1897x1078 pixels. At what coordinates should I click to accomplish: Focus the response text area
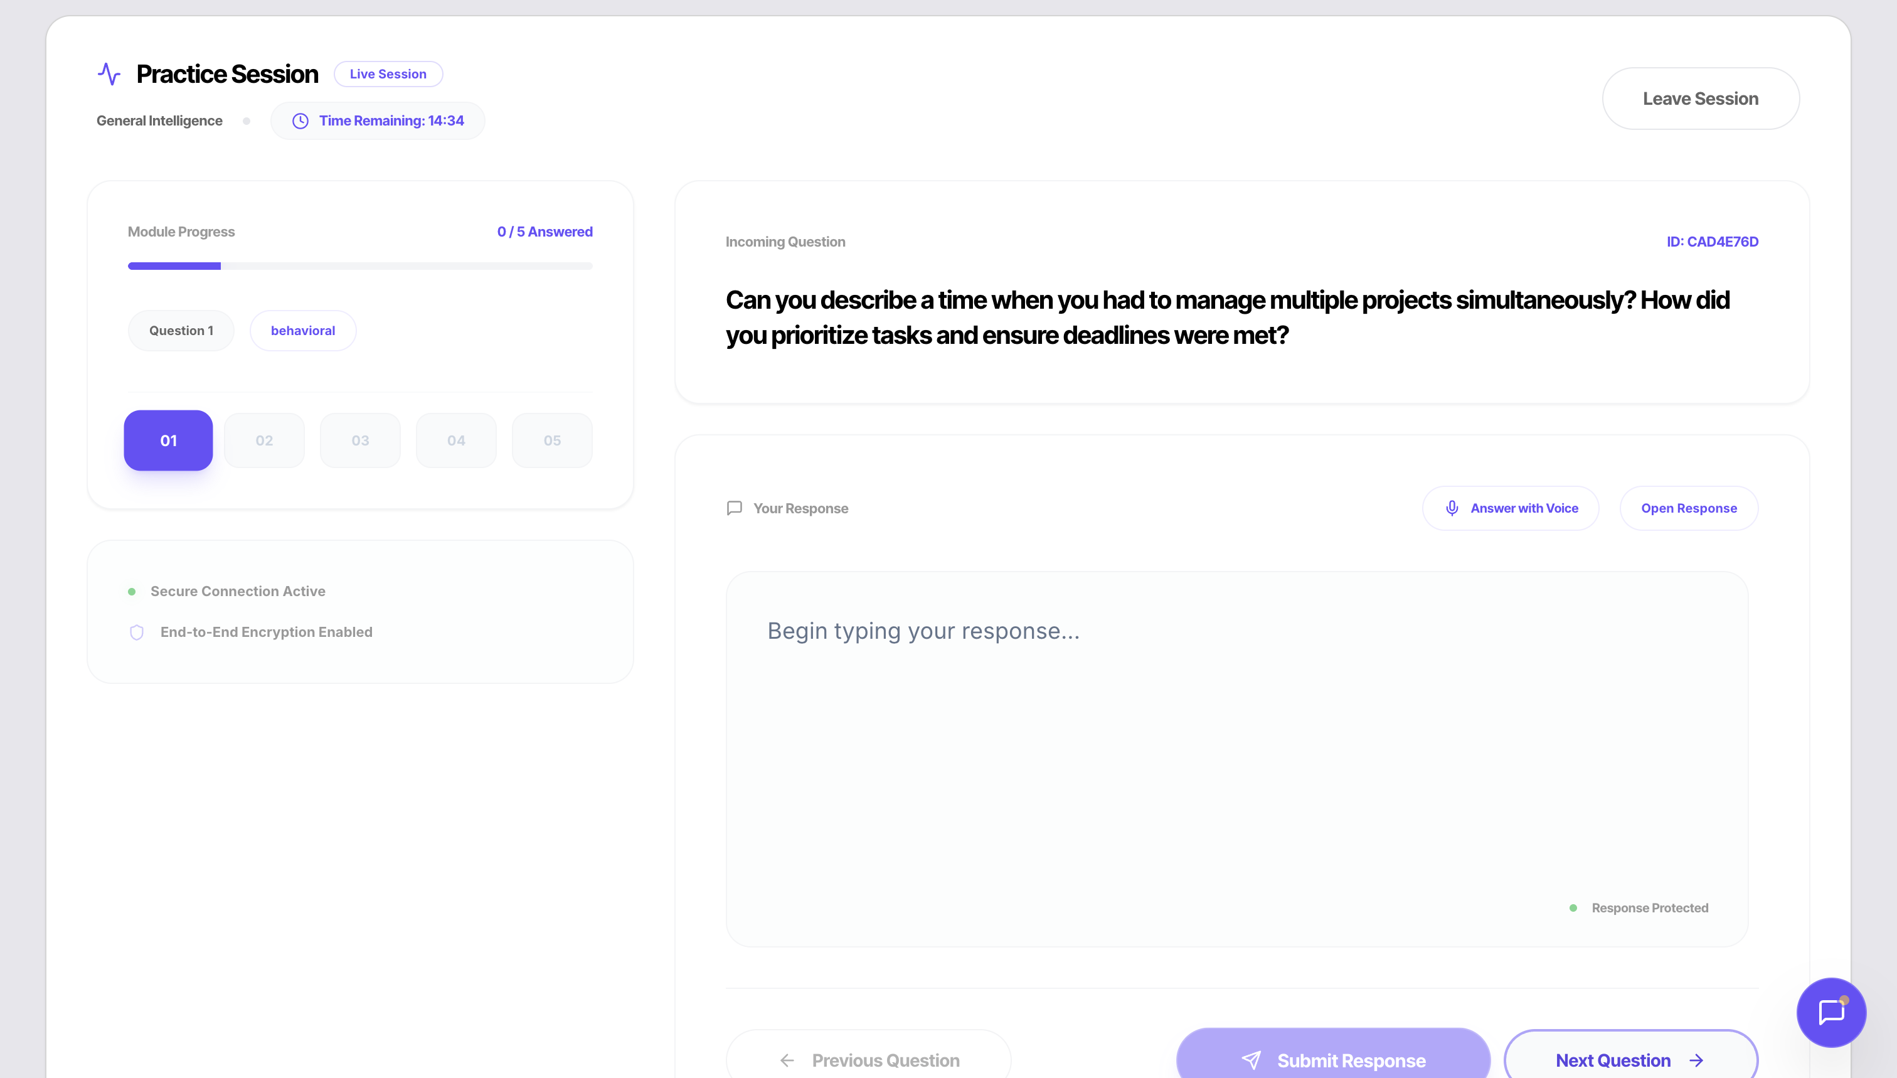click(x=1237, y=759)
